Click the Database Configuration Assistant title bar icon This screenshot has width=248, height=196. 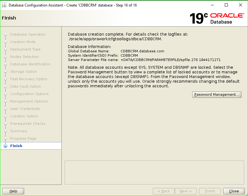(x=4, y=5)
